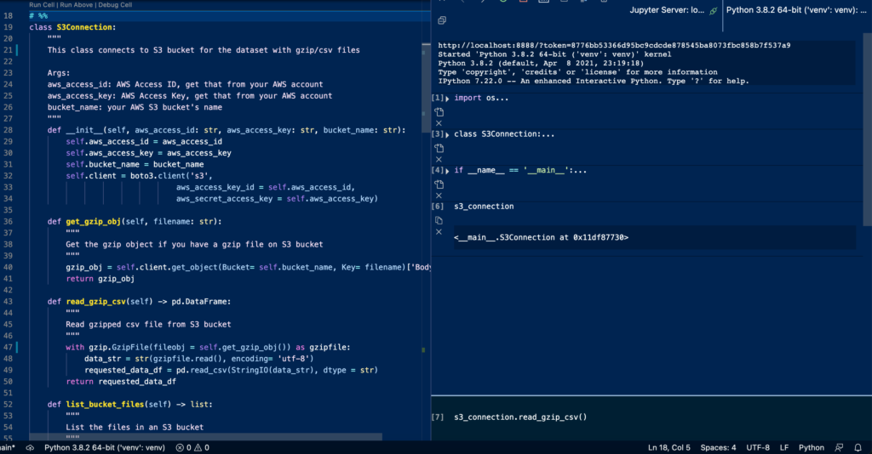Click the Run Cell code lens link
The image size is (872, 454).
pyautogui.click(x=43, y=4)
